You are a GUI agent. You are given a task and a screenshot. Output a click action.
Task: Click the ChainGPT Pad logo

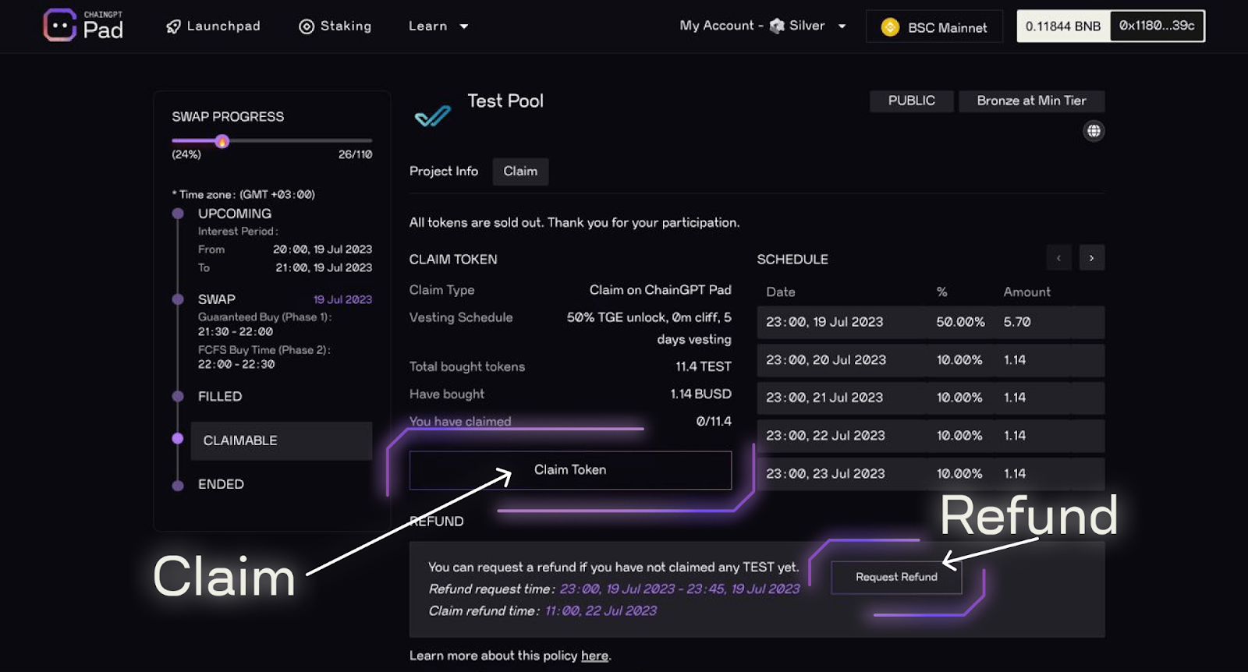(83, 26)
